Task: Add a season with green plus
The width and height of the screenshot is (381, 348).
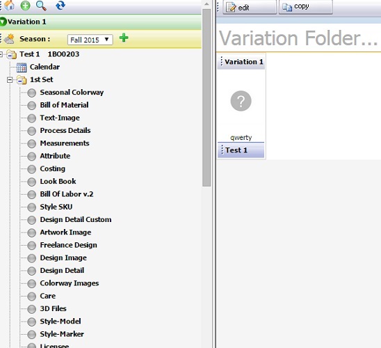Action: point(124,38)
